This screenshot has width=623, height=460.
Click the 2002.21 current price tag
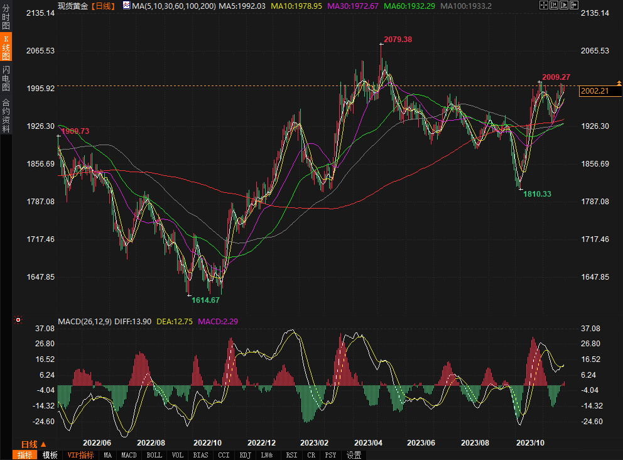595,91
